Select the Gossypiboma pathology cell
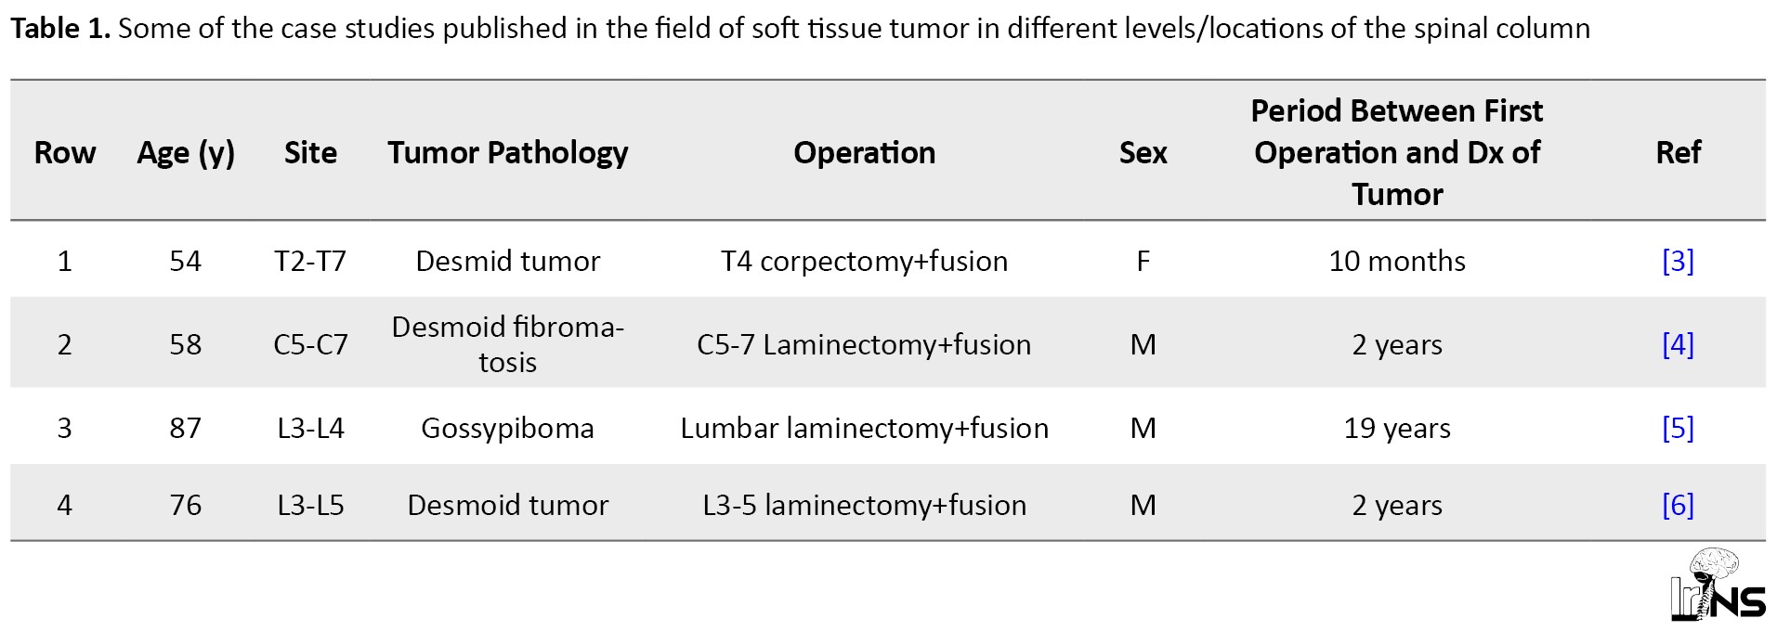The height and width of the screenshot is (644, 1777). click(507, 428)
